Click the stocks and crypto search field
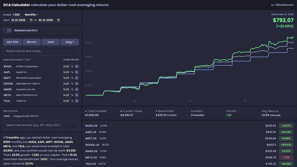 click(41, 51)
